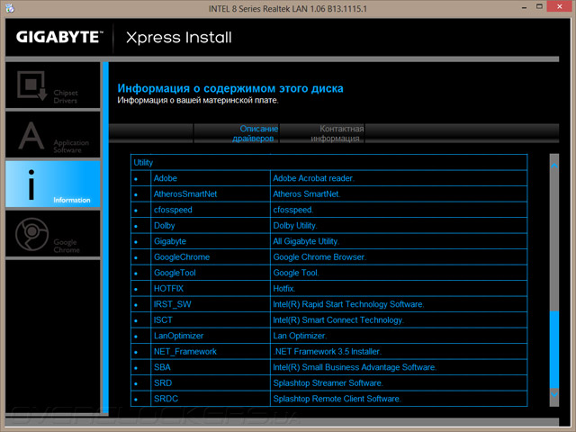Click the Utility table header
The image size is (576, 432).
(328, 163)
